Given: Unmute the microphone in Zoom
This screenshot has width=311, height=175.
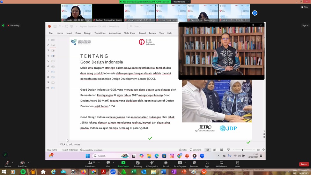Looking at the screenshot, I should coord(7,164).
